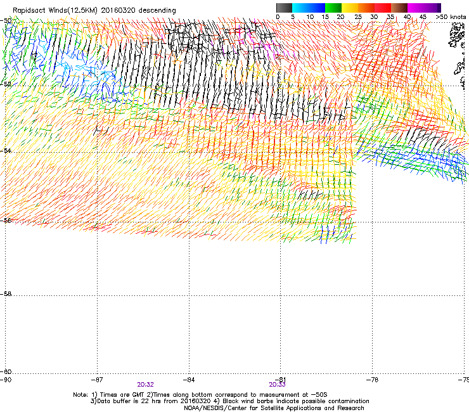
Task: Click the purple time label 20:32
Action: (x=145, y=385)
